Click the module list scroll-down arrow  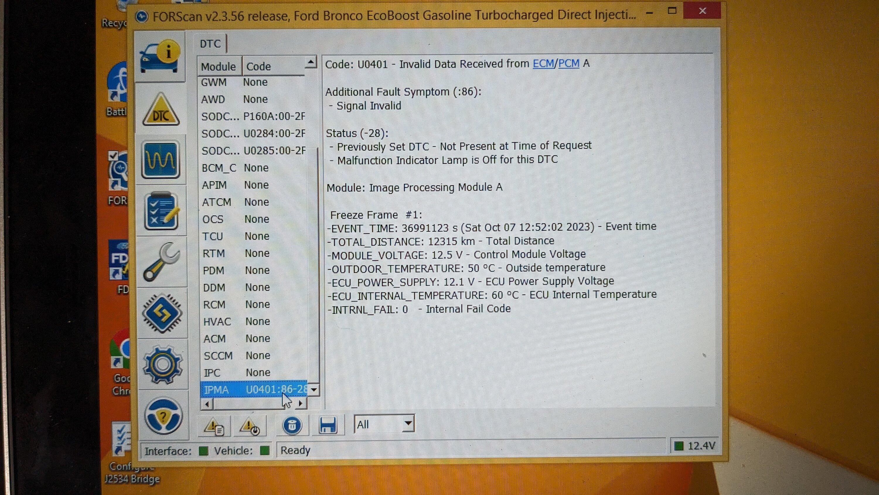[x=314, y=390]
